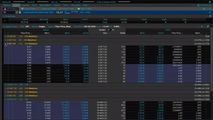Open the setup gear icon at top right
The width and height of the screenshot is (213, 120).
coord(210,2)
